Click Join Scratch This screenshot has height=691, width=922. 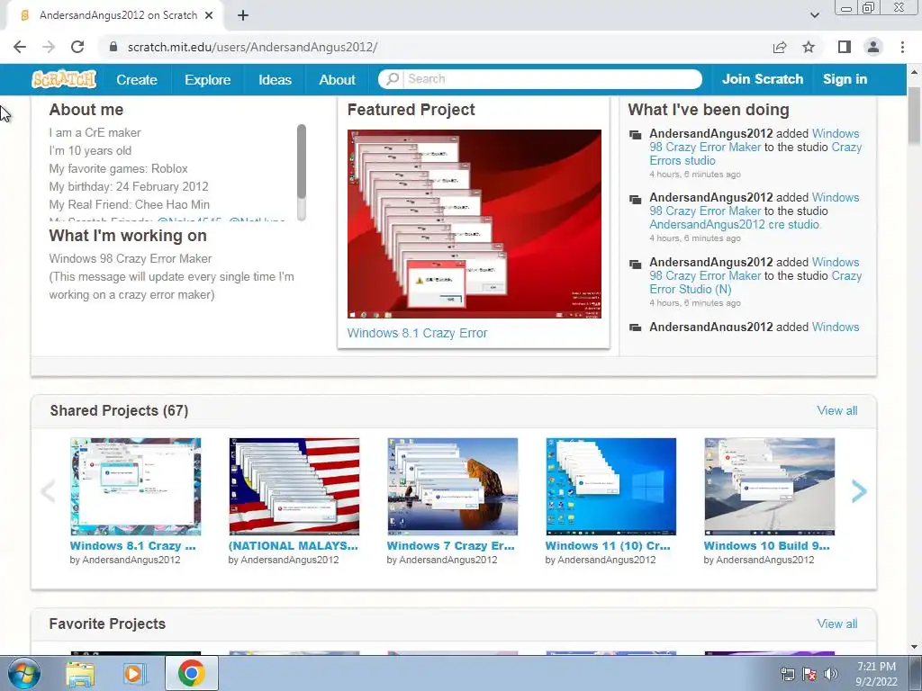pos(762,79)
